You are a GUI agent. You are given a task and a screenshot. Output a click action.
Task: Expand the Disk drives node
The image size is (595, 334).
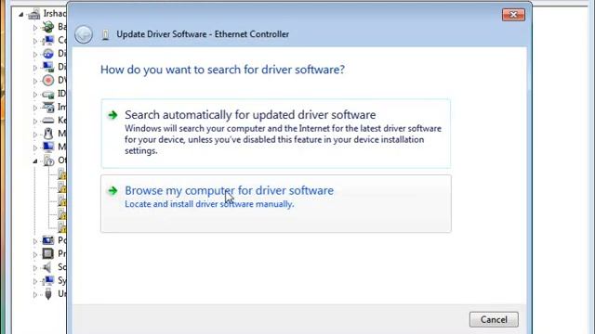[35, 55]
